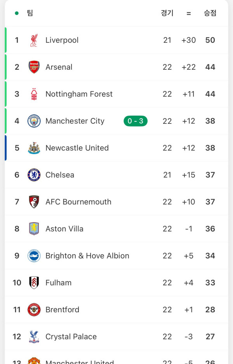
Task: Open the 0 - 3 live score badge
Action: click(136, 121)
